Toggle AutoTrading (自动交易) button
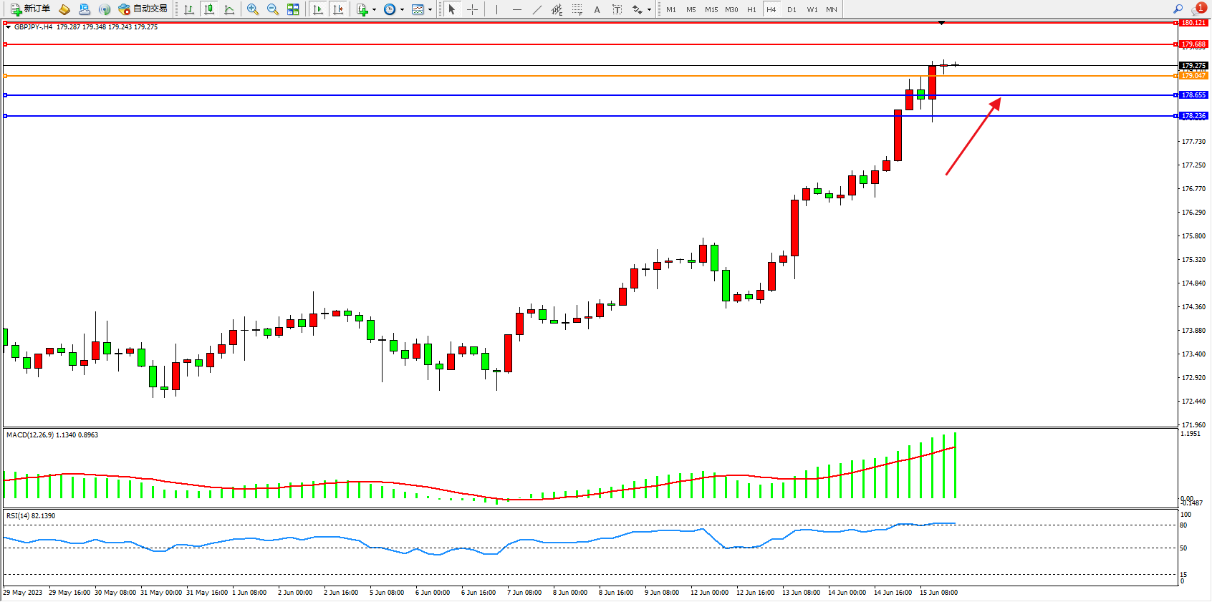 (143, 9)
